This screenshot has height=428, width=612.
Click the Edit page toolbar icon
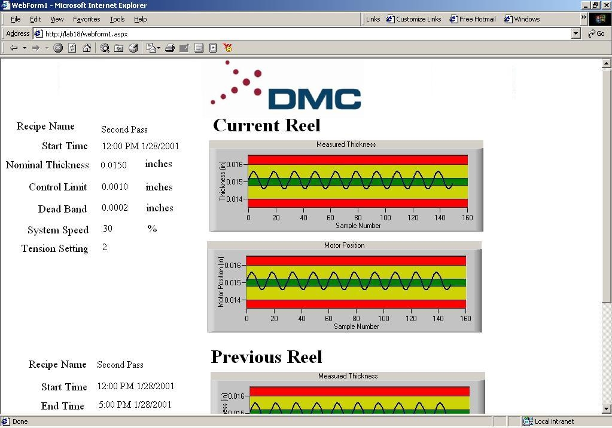tap(184, 48)
